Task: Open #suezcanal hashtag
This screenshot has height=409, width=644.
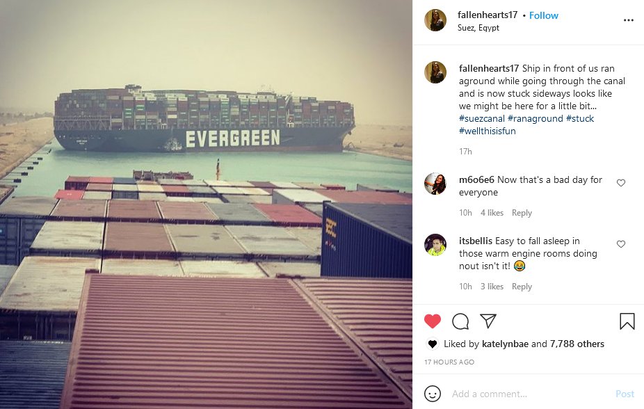Action: 482,119
